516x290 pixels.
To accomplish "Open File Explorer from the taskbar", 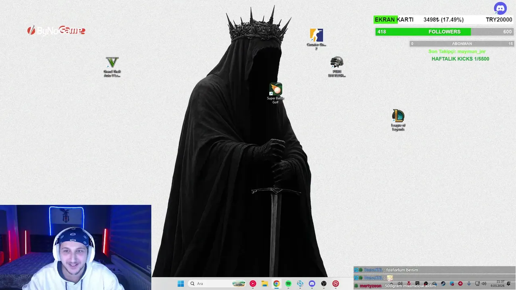I will click(x=264, y=284).
